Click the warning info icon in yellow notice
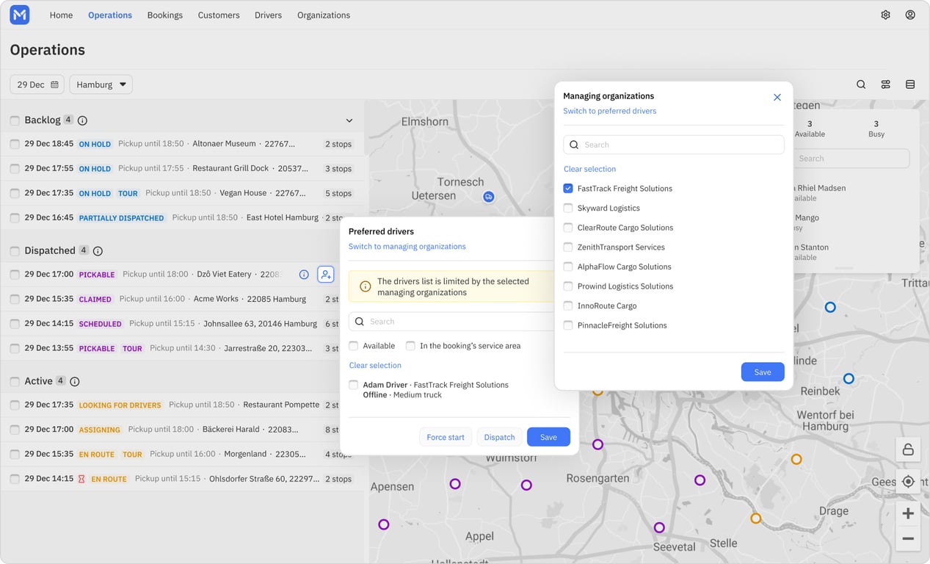930x564 pixels. [x=365, y=286]
